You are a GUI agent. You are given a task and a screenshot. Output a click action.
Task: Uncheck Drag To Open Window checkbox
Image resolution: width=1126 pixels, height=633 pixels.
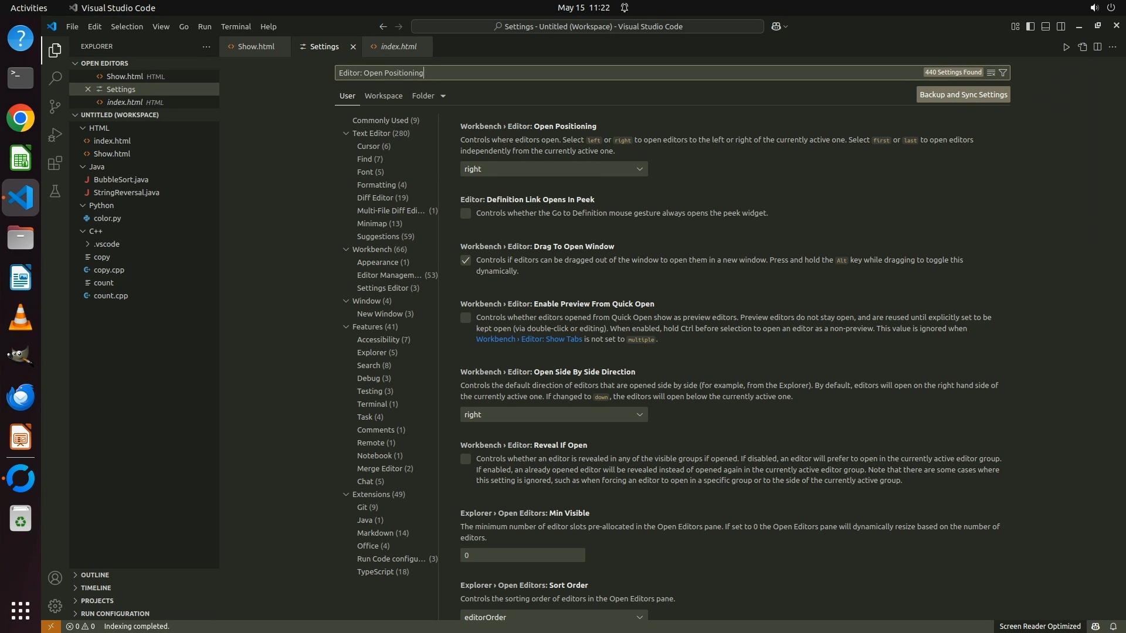click(466, 260)
